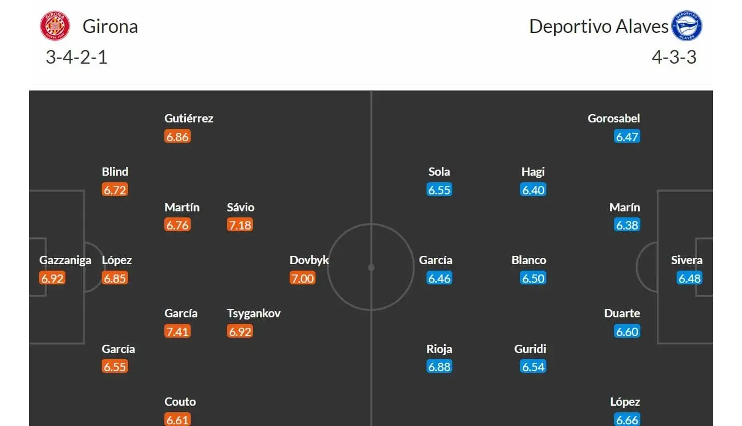Click Gazzaniga's goalkeeper name
742x426 pixels.
pyautogui.click(x=65, y=260)
